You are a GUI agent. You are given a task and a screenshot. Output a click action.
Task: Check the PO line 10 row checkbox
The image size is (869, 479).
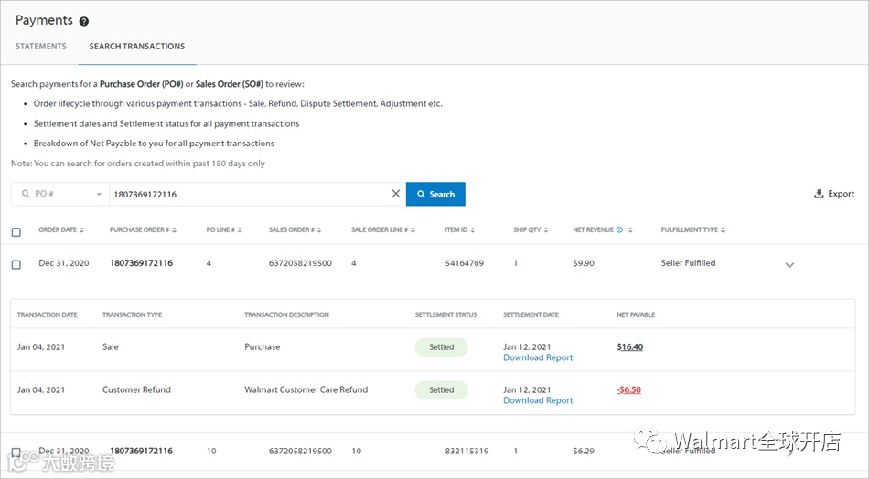(16, 452)
